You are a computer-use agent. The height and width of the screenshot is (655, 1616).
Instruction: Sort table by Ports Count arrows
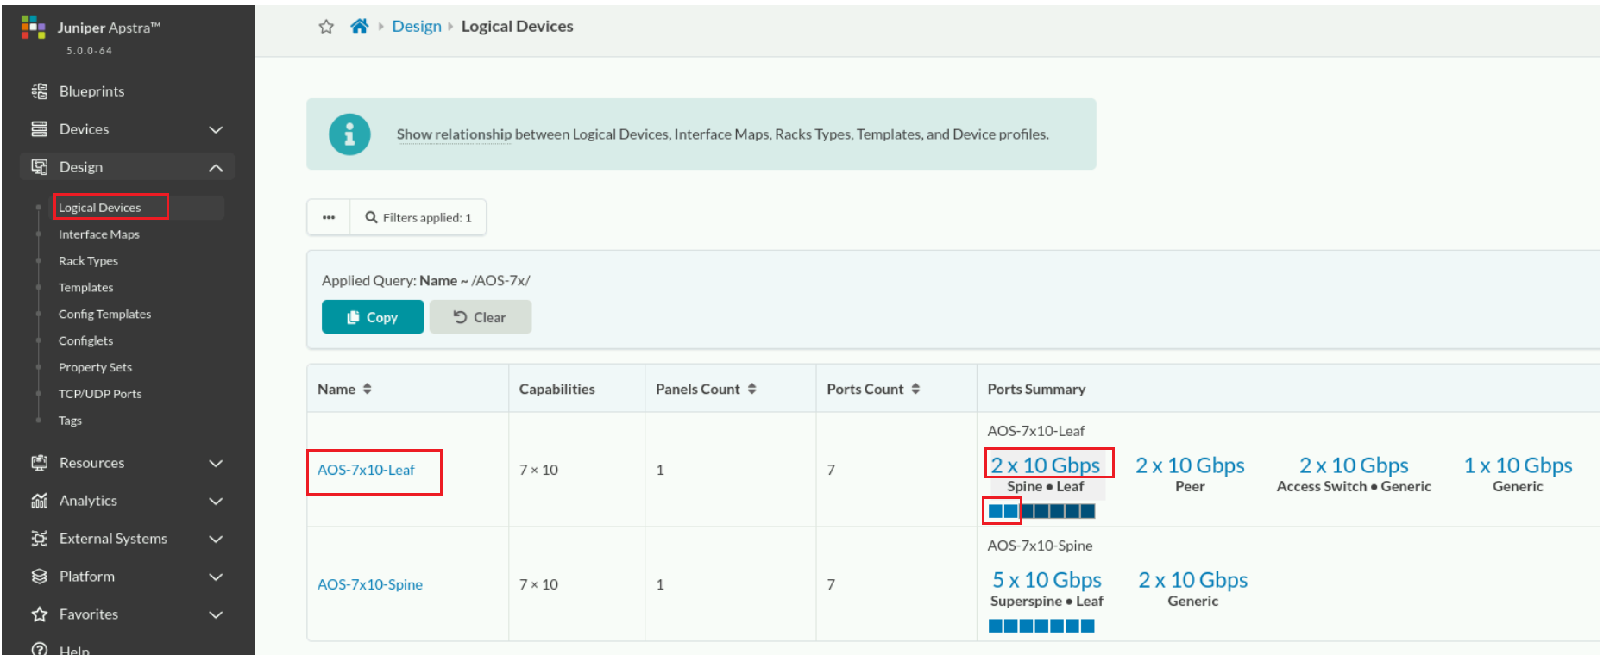(915, 389)
